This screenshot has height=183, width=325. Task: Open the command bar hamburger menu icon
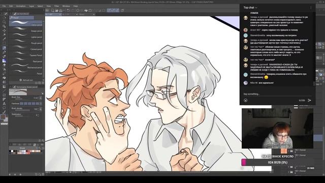pos(47,10)
